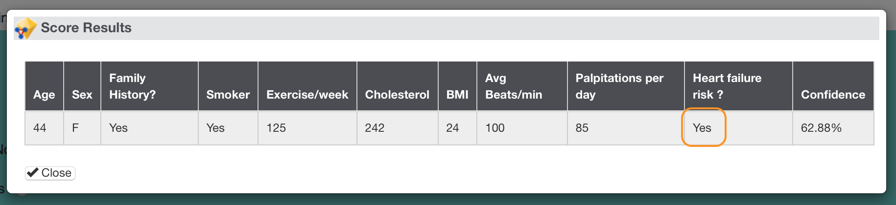Click the Score Results logo icon
This screenshot has width=896, height=205.
point(26,28)
